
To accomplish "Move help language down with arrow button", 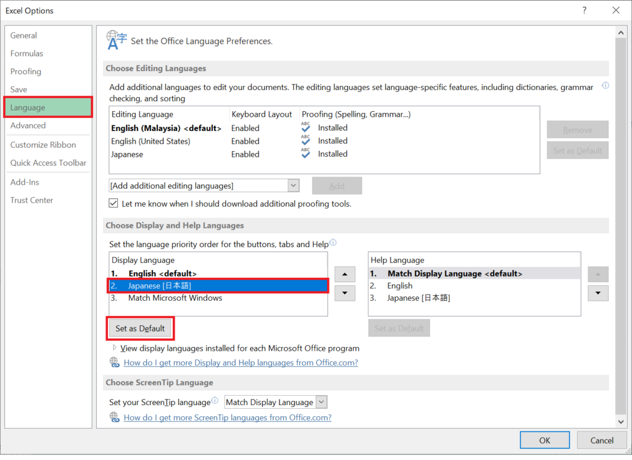I will coord(597,293).
